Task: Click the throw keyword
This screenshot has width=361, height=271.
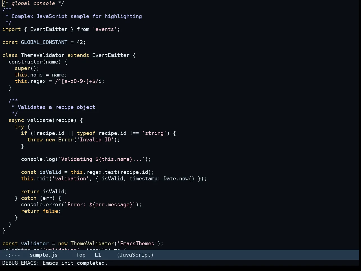Action: point(35,139)
